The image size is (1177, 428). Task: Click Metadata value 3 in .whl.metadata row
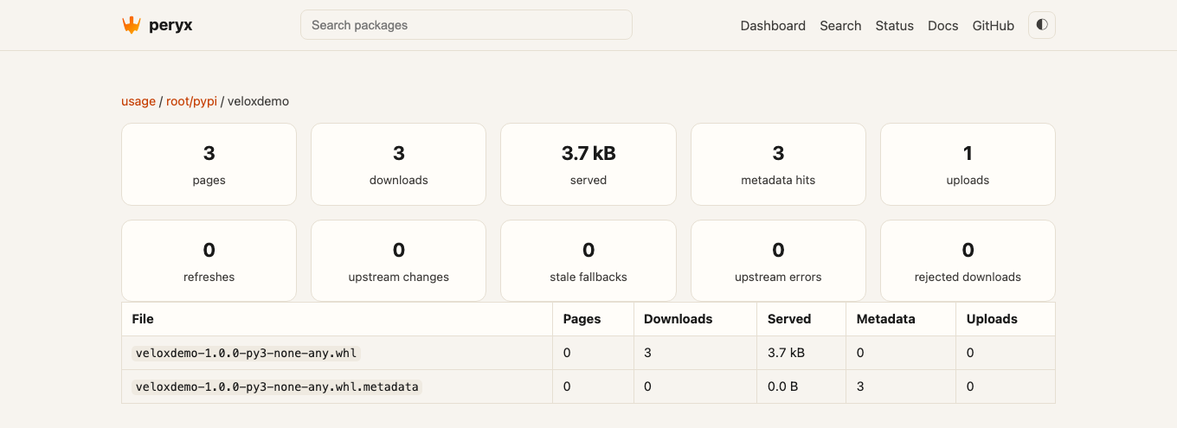click(x=860, y=386)
